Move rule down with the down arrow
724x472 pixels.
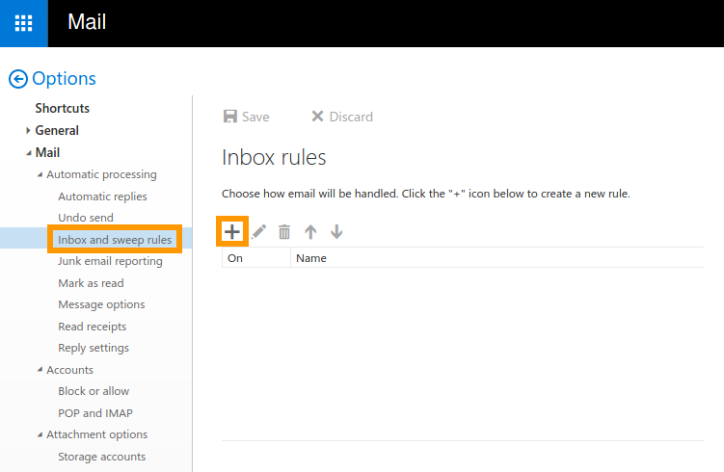[336, 232]
